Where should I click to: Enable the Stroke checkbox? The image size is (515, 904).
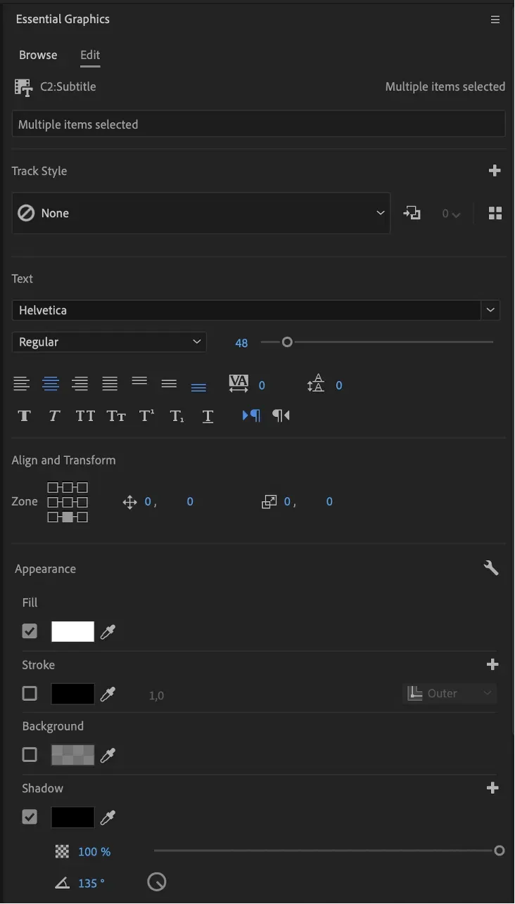pos(30,694)
